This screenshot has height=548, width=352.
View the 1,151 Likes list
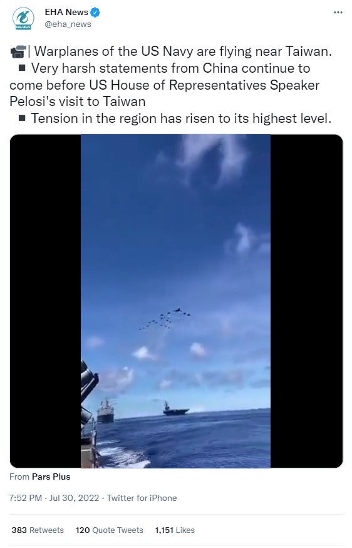175,530
